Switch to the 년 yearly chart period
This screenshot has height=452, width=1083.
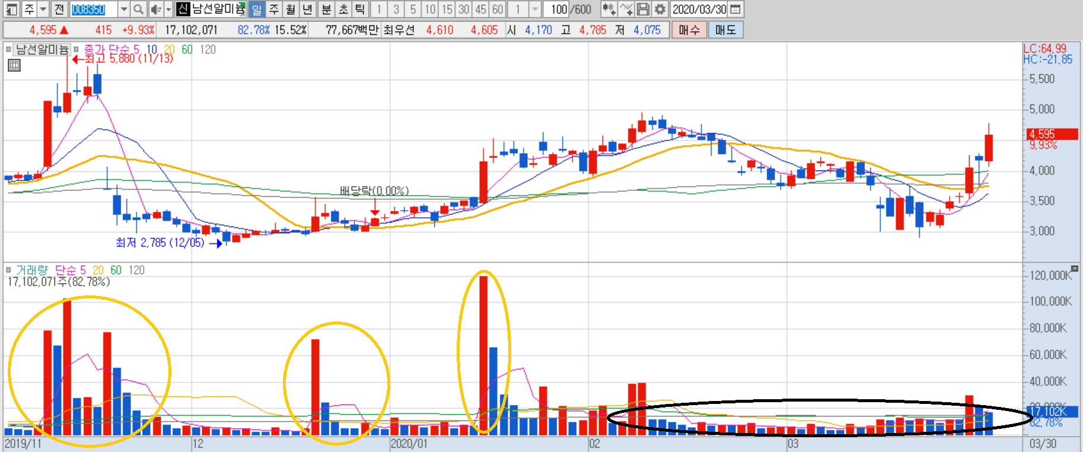pos(307,9)
